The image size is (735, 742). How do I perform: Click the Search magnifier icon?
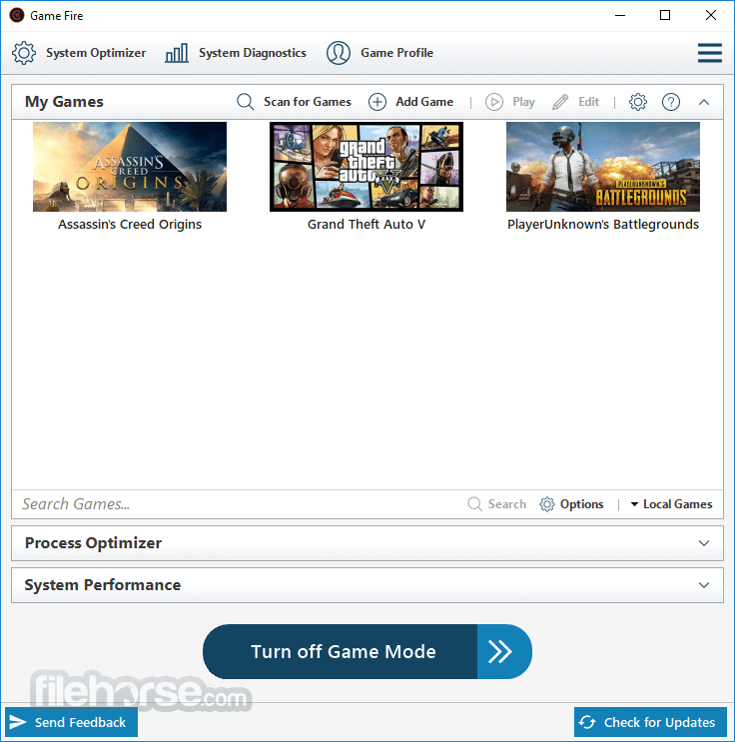pos(474,504)
